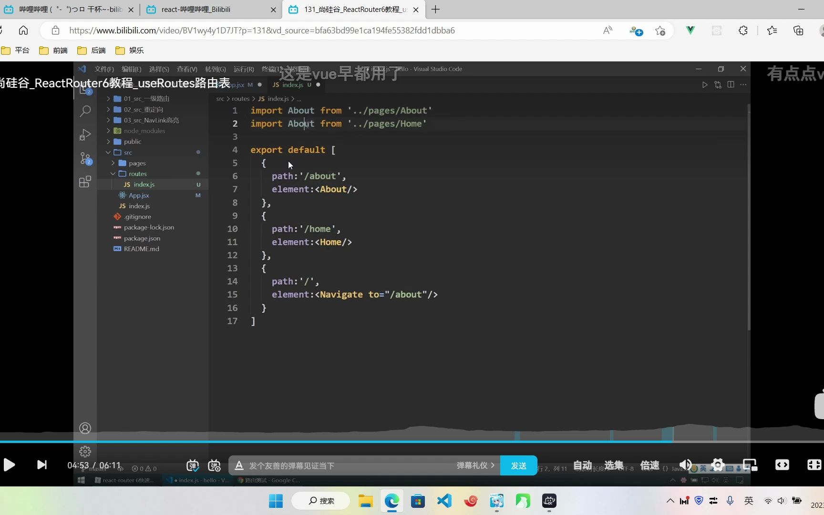This screenshot has width=824, height=515.
Task: Open danmaku display settings icon
Action: (214, 466)
